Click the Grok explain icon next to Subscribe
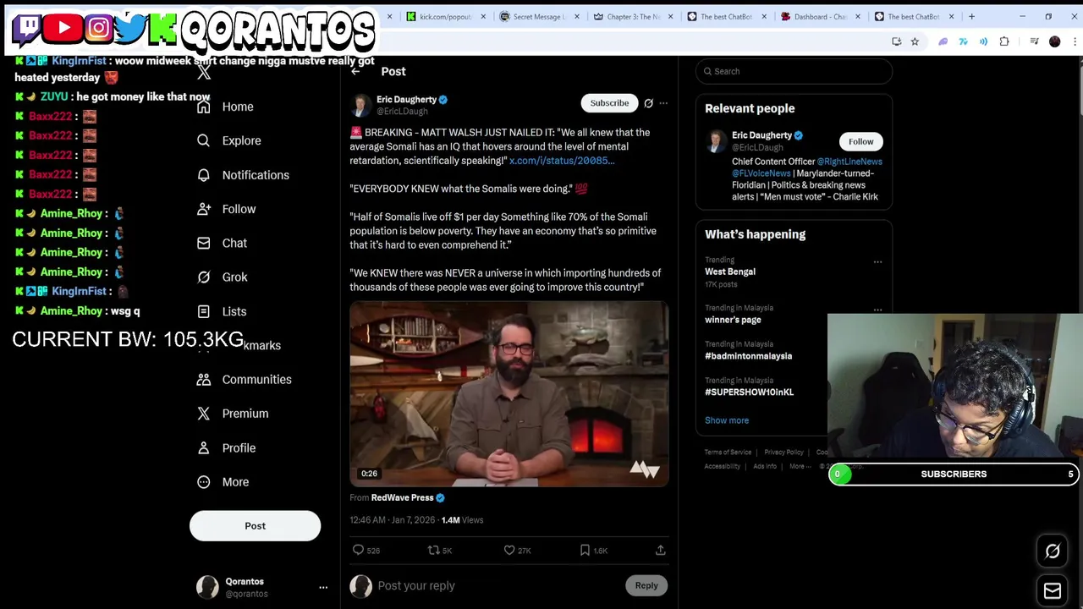This screenshot has height=609, width=1083. 648,103
